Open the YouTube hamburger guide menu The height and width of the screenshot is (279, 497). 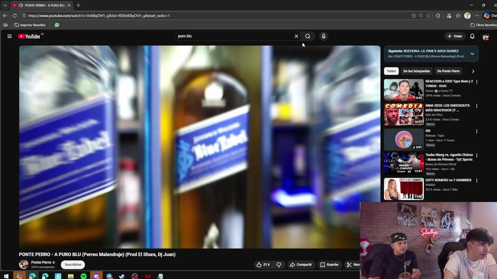9,36
